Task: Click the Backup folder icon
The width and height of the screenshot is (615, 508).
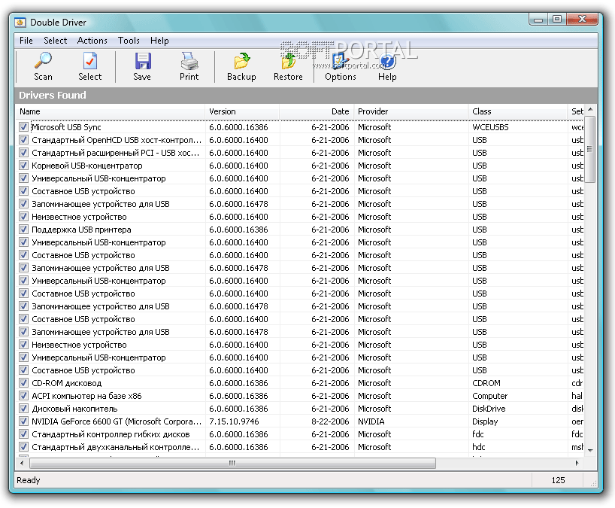Action: pyautogui.click(x=241, y=61)
